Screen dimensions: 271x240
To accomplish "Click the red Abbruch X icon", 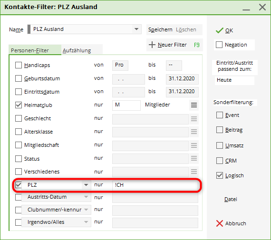I will (x=220, y=223).
